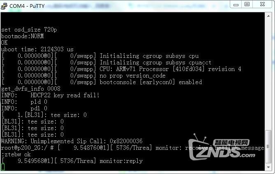
Task: Click 'HDCP22 key read fail!' message
Action: click(x=65, y=95)
